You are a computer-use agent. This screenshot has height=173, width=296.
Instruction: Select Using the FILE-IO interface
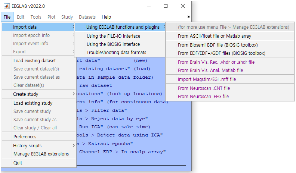(120, 36)
